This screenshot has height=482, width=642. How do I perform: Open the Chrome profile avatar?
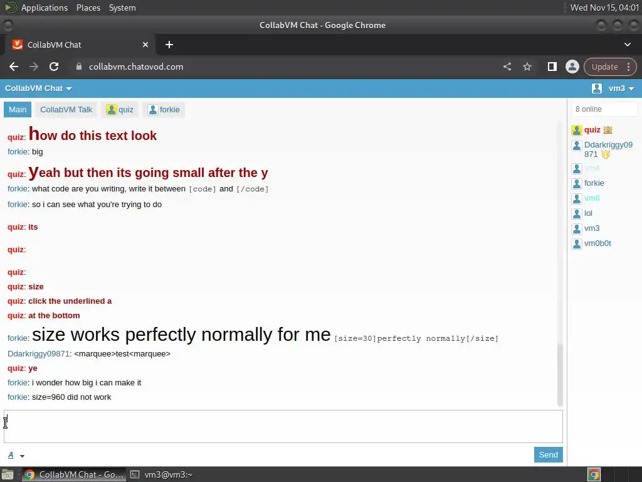(x=572, y=67)
